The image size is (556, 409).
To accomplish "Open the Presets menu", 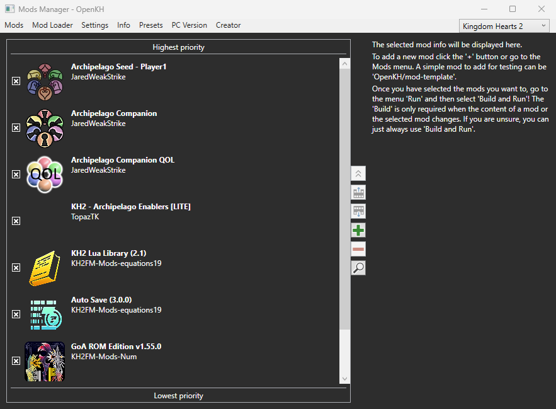I will (150, 25).
